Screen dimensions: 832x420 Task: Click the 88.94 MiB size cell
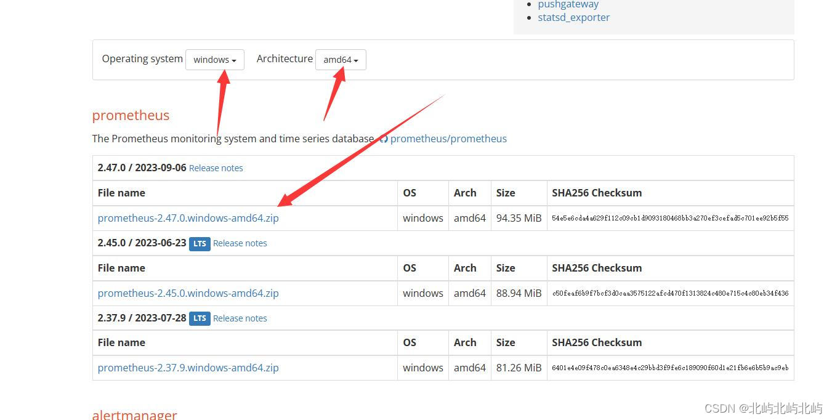[x=519, y=293]
